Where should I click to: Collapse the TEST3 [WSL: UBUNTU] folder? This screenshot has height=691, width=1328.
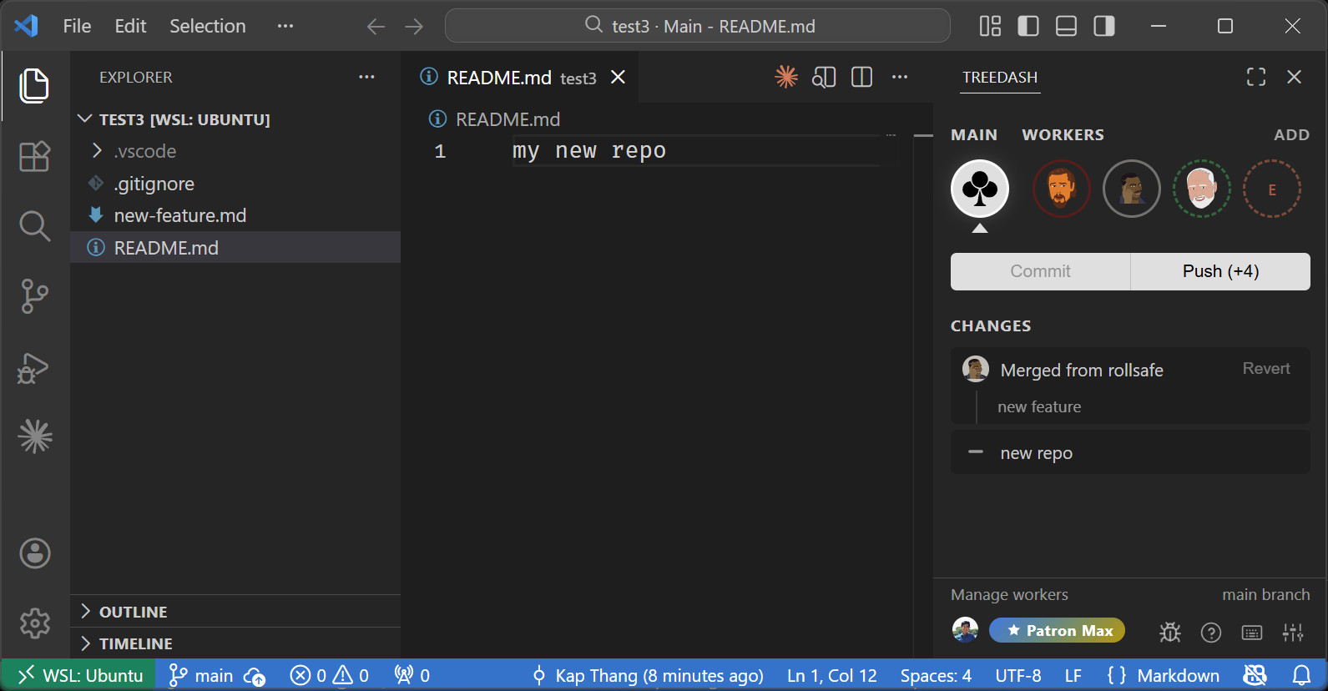[x=235, y=119]
